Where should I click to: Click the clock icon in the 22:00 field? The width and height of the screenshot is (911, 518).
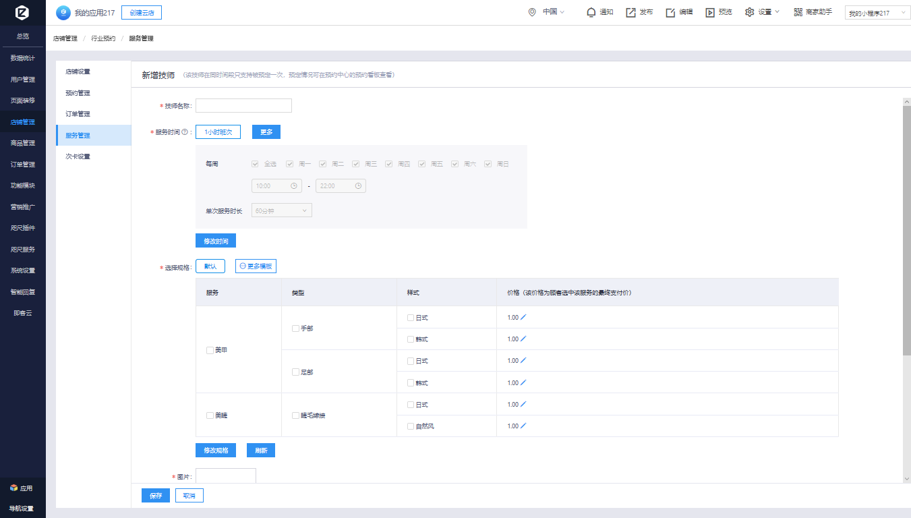click(358, 185)
